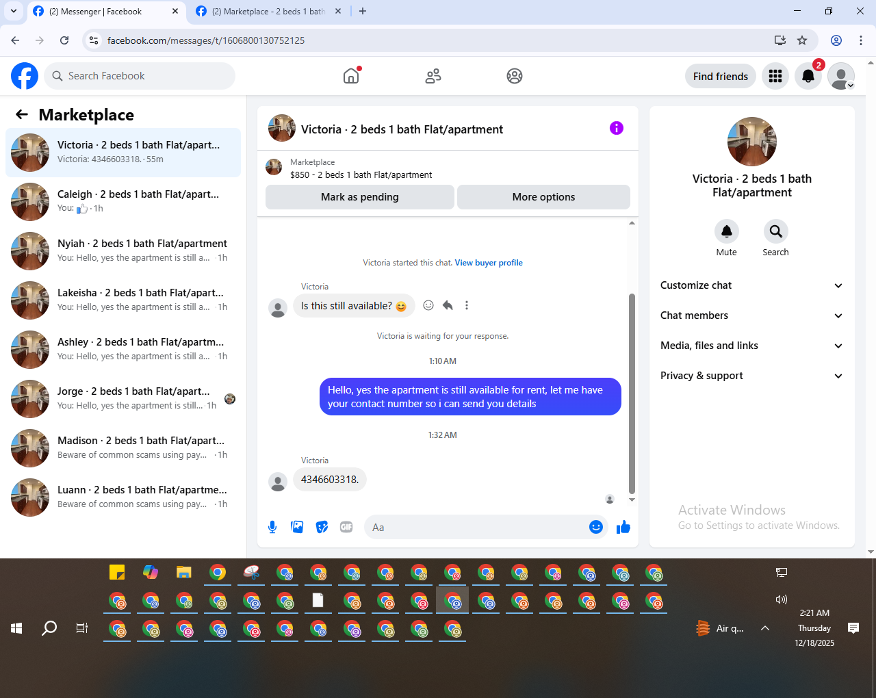Screen dimensions: 876x698
Task: React to Victoria's message with emoji icon
Action: tap(428, 305)
